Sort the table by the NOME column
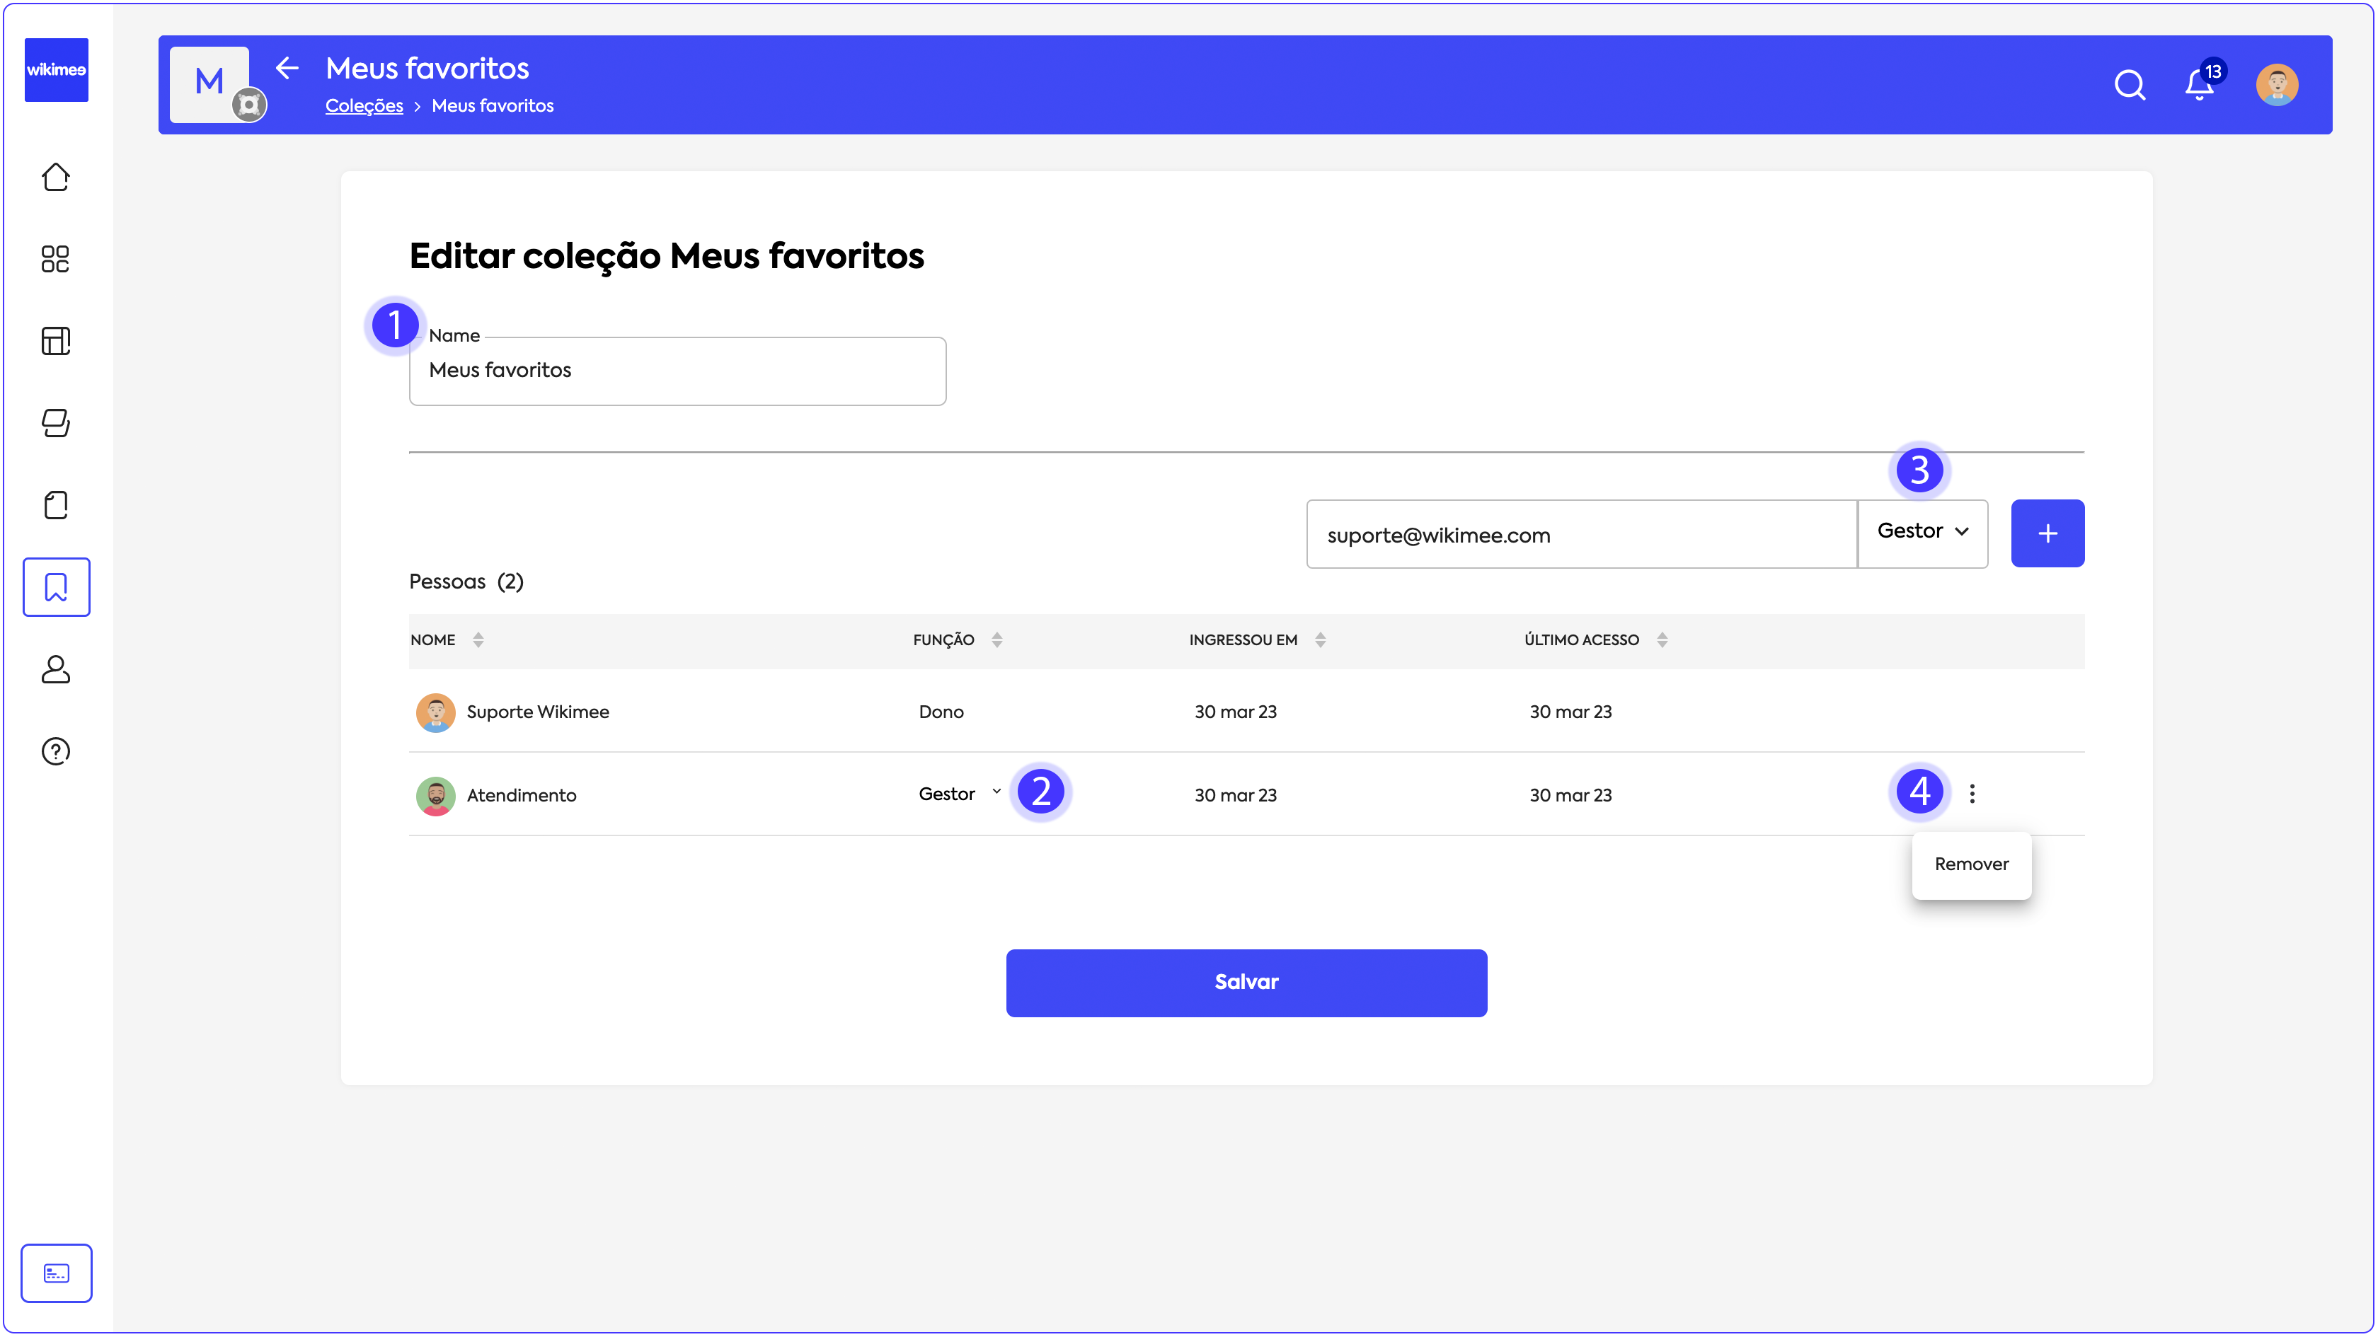This screenshot has width=2378, height=1337. pyautogui.click(x=477, y=639)
